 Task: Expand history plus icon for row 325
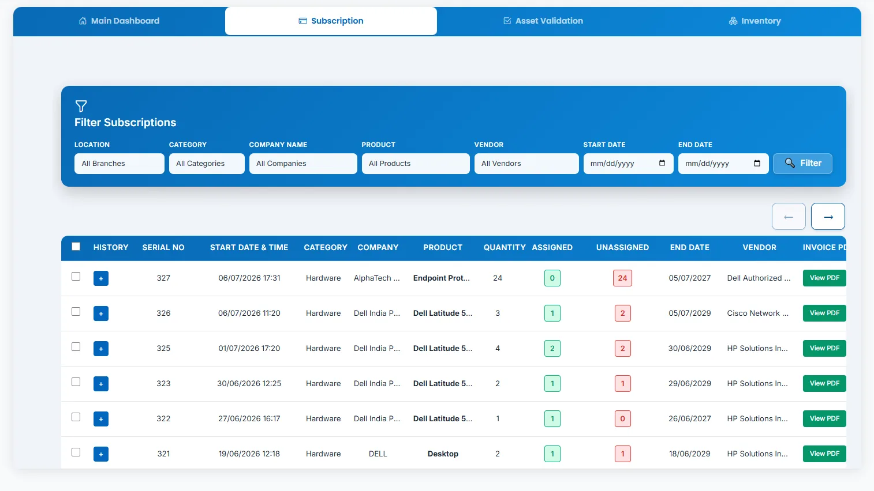101,349
